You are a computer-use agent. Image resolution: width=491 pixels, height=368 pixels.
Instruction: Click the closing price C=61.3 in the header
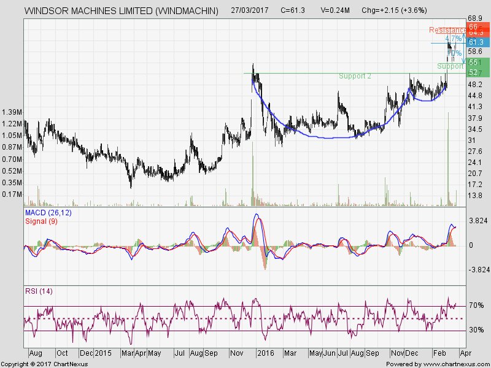(293, 10)
